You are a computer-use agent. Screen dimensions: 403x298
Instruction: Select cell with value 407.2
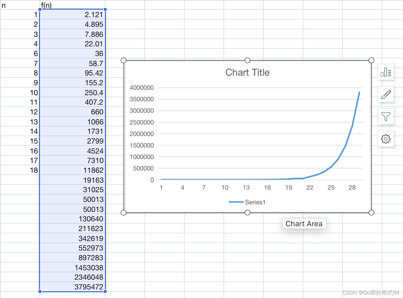[x=73, y=102]
